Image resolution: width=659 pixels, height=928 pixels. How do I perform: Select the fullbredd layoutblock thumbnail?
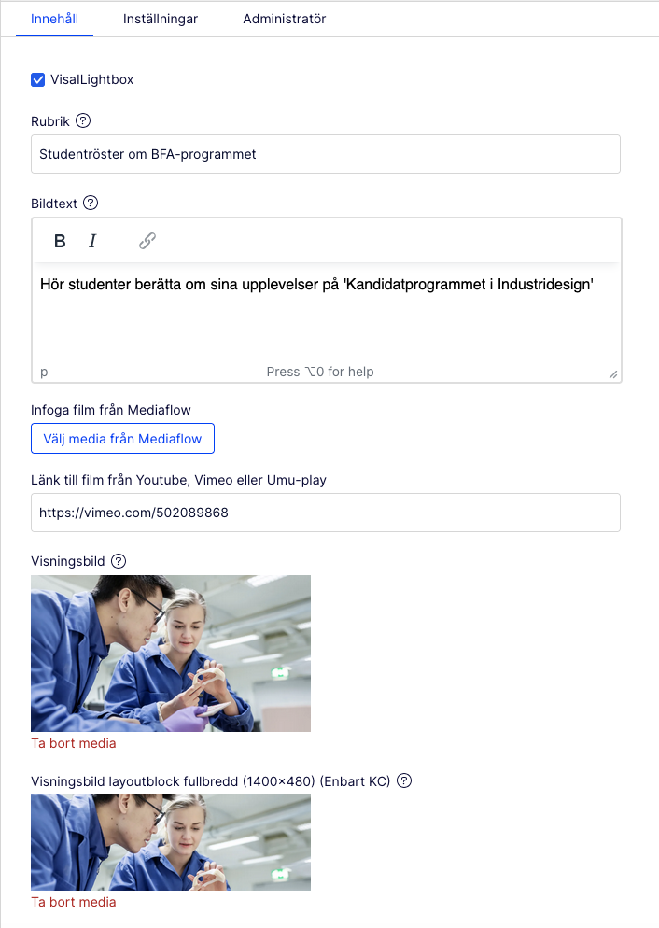pyautogui.click(x=171, y=843)
